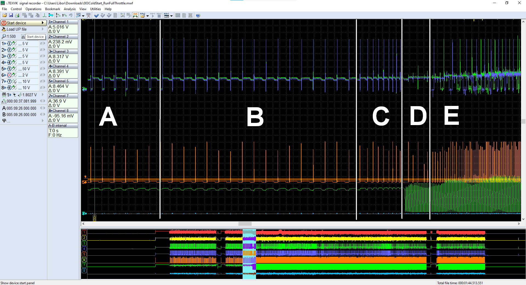526x285 pixels.
Task: Click the cyan waveform with arrows toolbar icon
Action: 51,15
